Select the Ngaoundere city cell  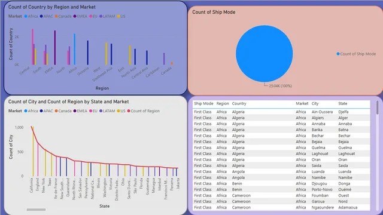[x=323, y=207]
